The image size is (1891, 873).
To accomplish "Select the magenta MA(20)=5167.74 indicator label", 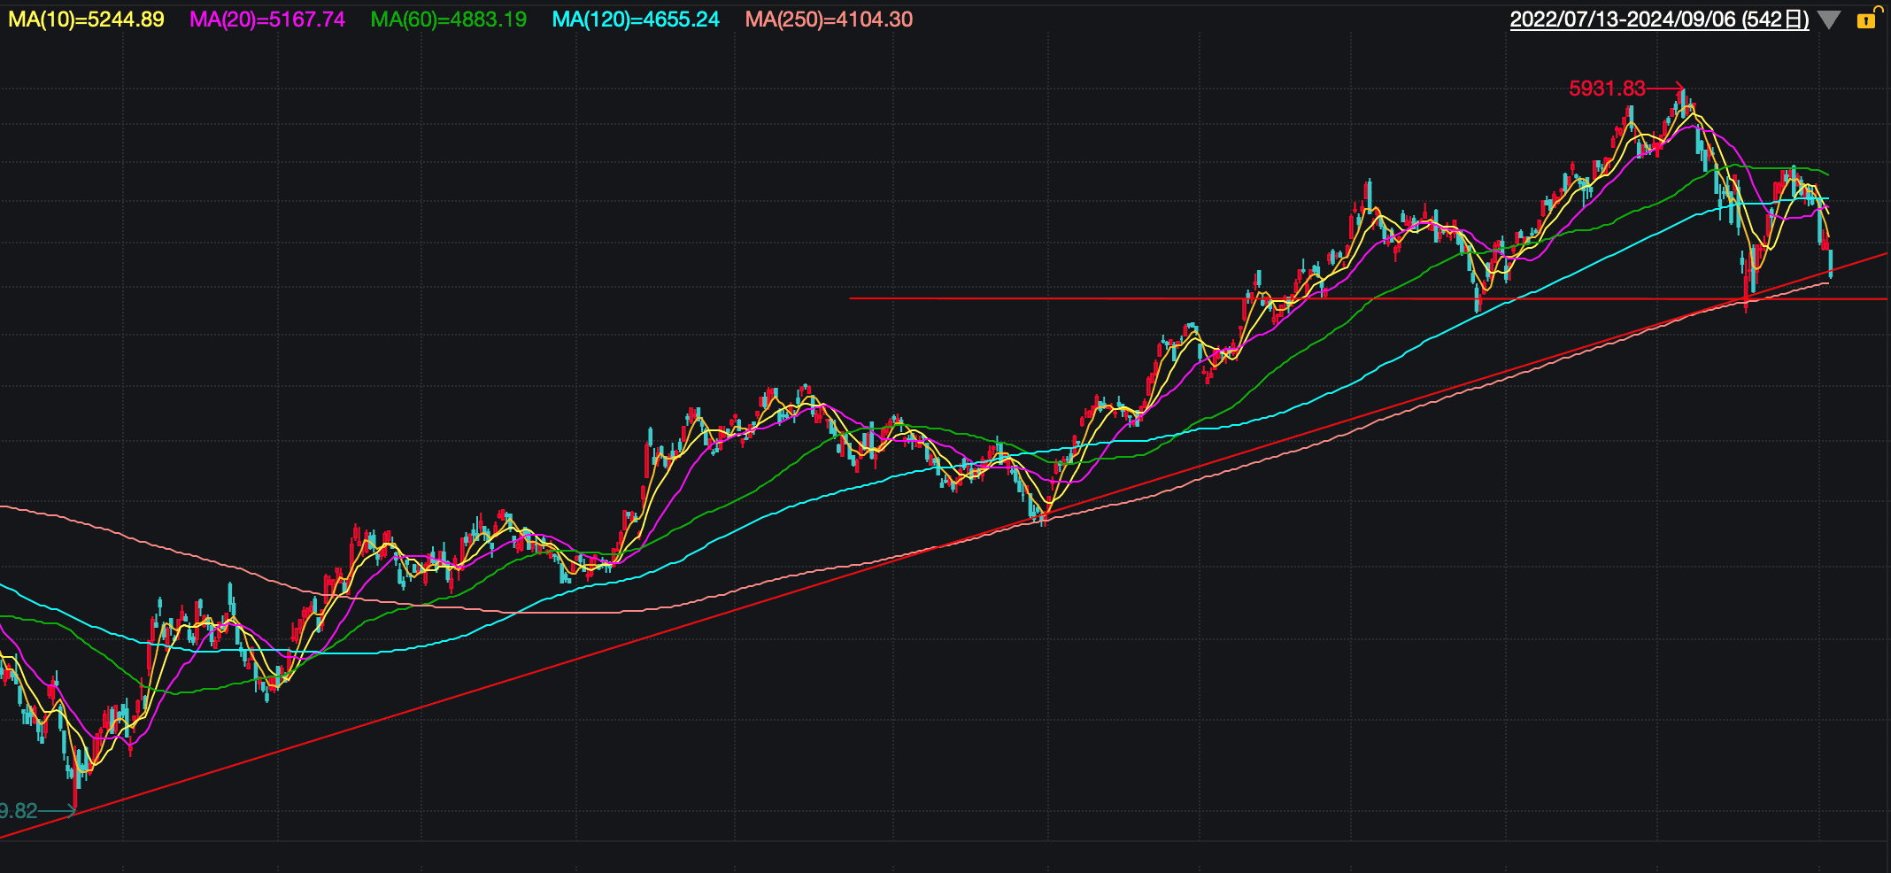I will click(267, 19).
